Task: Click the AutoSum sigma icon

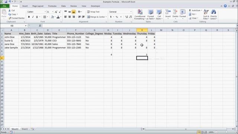Action: tap(190, 10)
